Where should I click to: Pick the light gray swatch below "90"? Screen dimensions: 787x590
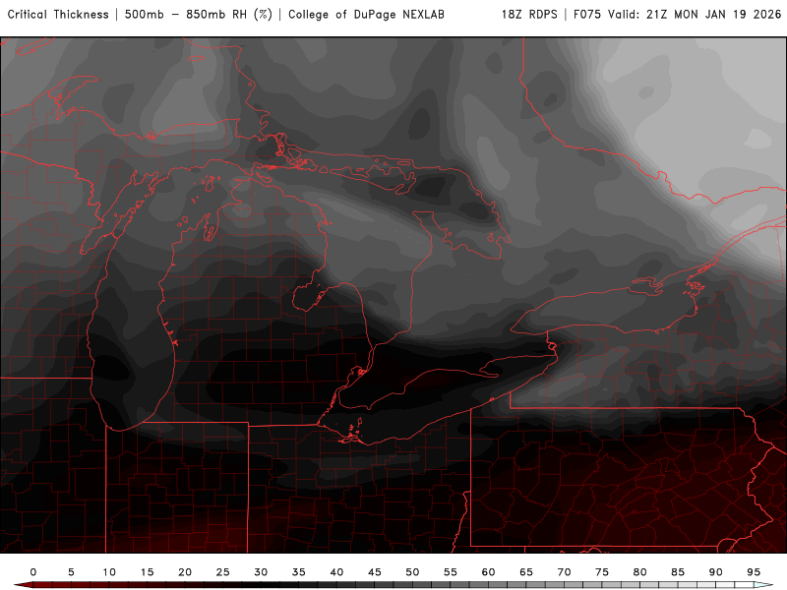click(725, 585)
